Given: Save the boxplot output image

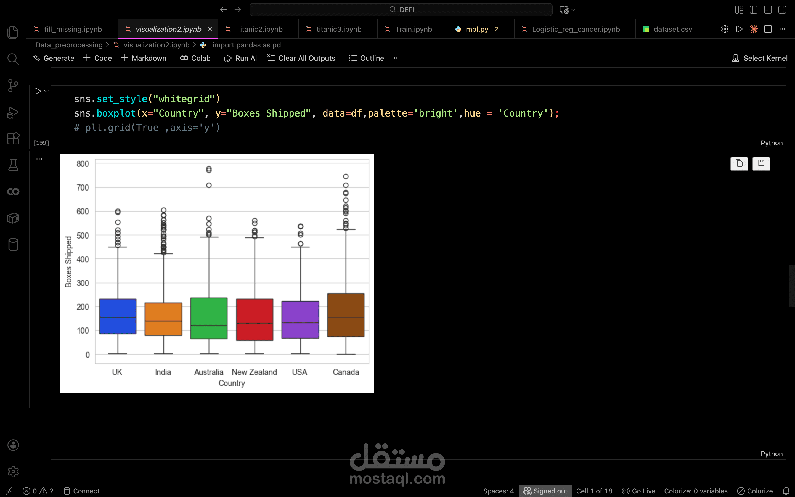Looking at the screenshot, I should (x=761, y=163).
